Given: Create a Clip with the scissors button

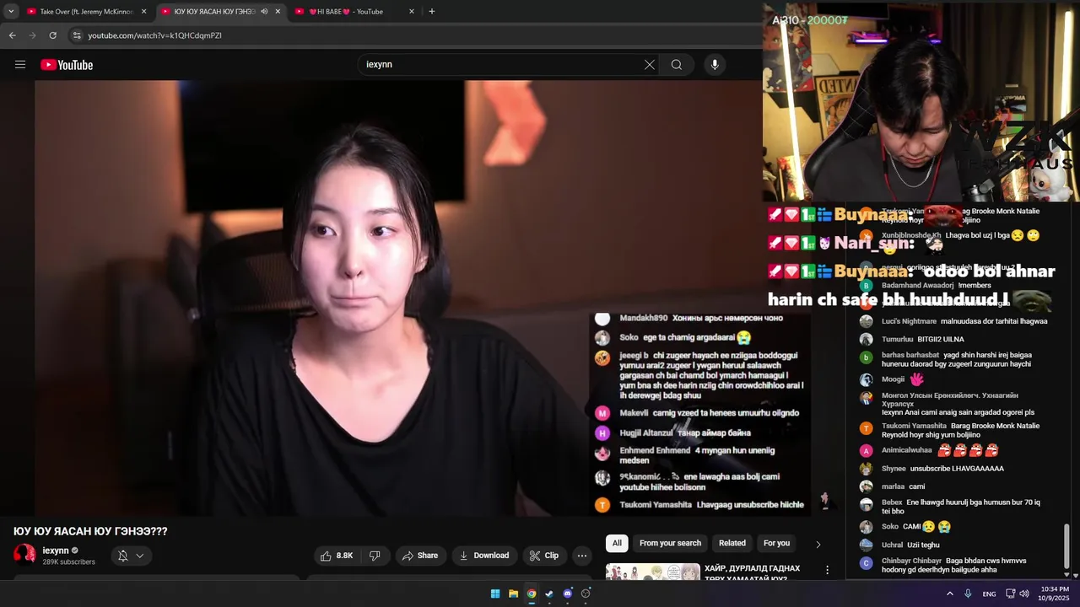Looking at the screenshot, I should point(544,556).
